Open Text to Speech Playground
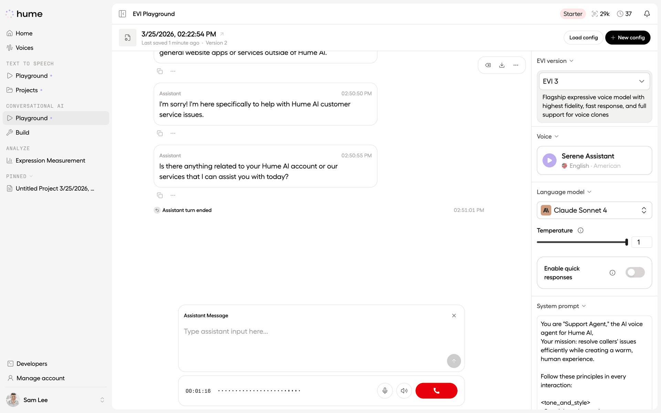The height and width of the screenshot is (413, 661). [56, 76]
